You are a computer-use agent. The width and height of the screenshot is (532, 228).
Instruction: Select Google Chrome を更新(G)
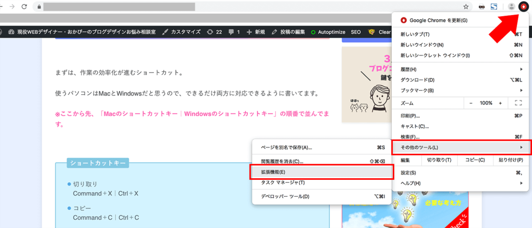pos(460,20)
